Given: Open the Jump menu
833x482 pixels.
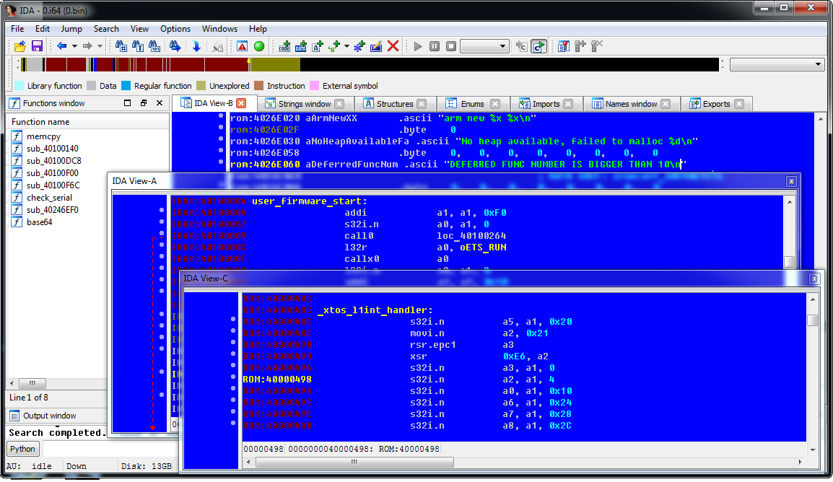Looking at the screenshot, I should pos(71,29).
